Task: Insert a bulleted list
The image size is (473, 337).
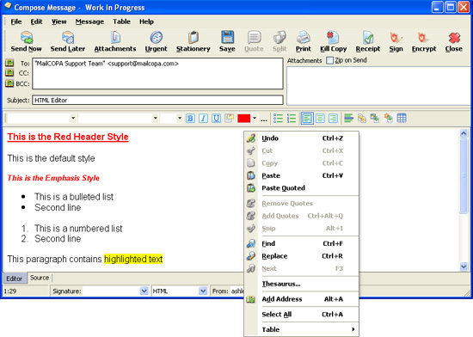Action: [278, 118]
